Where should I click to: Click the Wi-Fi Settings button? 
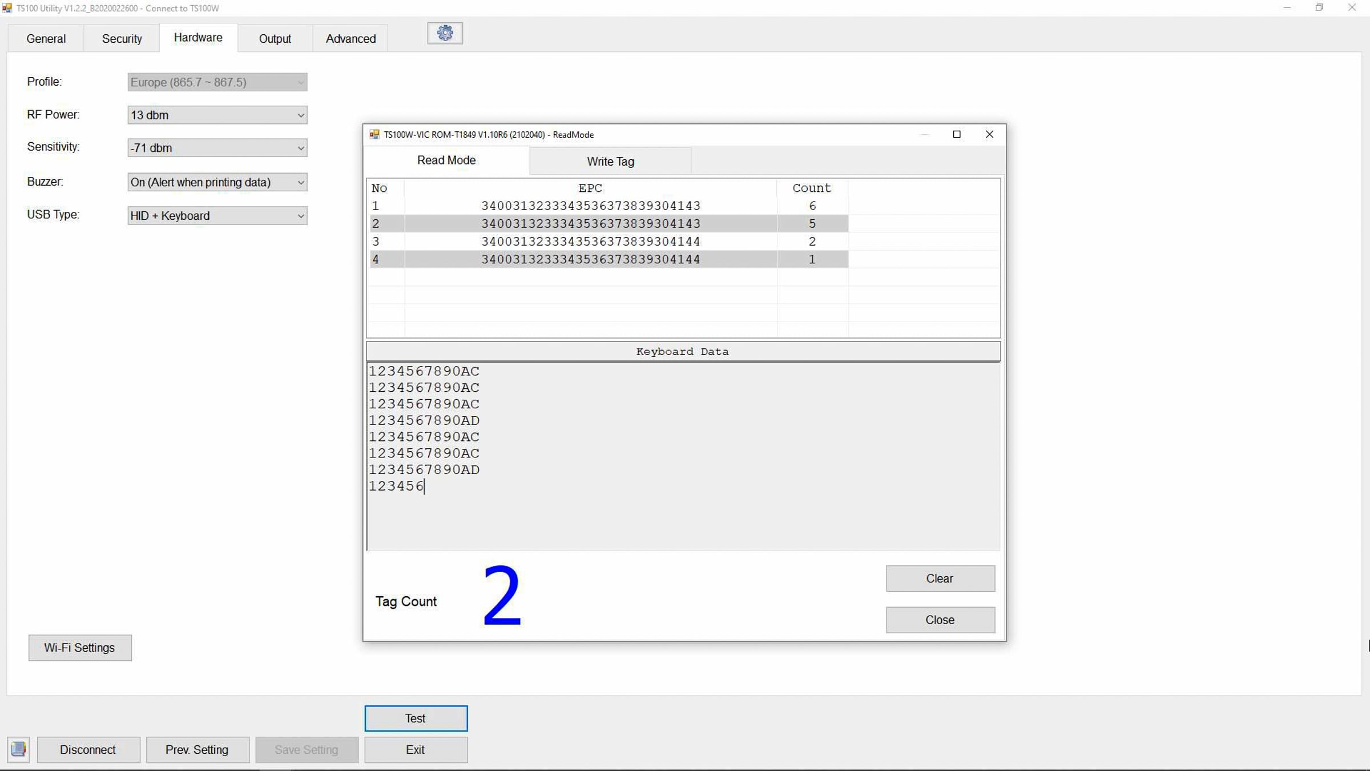pyautogui.click(x=80, y=648)
